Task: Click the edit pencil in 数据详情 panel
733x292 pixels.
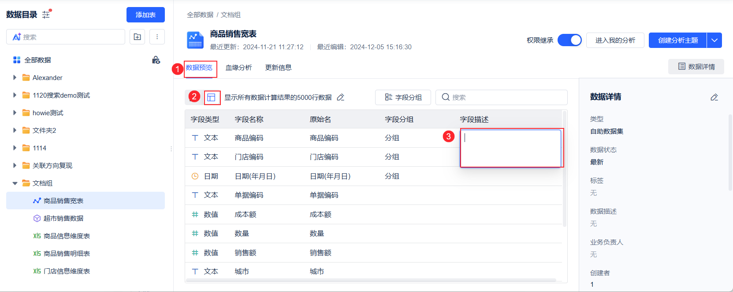Action: click(x=714, y=97)
